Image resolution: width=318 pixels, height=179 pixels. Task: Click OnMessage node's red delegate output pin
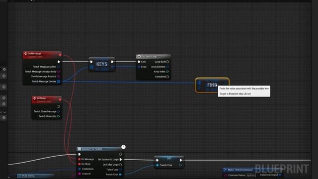click(60, 55)
